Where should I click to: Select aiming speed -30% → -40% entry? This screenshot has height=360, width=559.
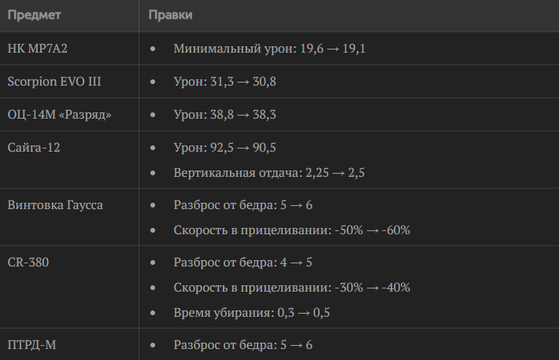pyautogui.click(x=292, y=288)
